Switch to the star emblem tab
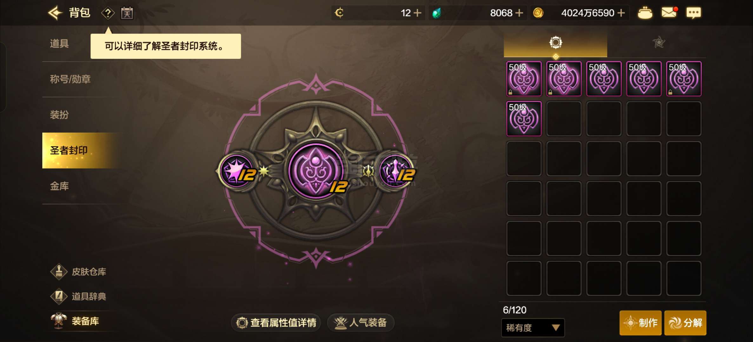 point(658,42)
